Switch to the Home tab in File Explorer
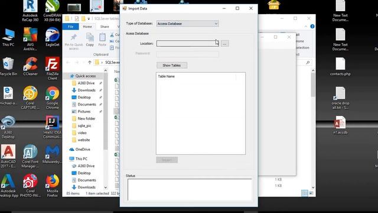Image resolution: width=378 pixels, height=213 pixels. [87, 27]
